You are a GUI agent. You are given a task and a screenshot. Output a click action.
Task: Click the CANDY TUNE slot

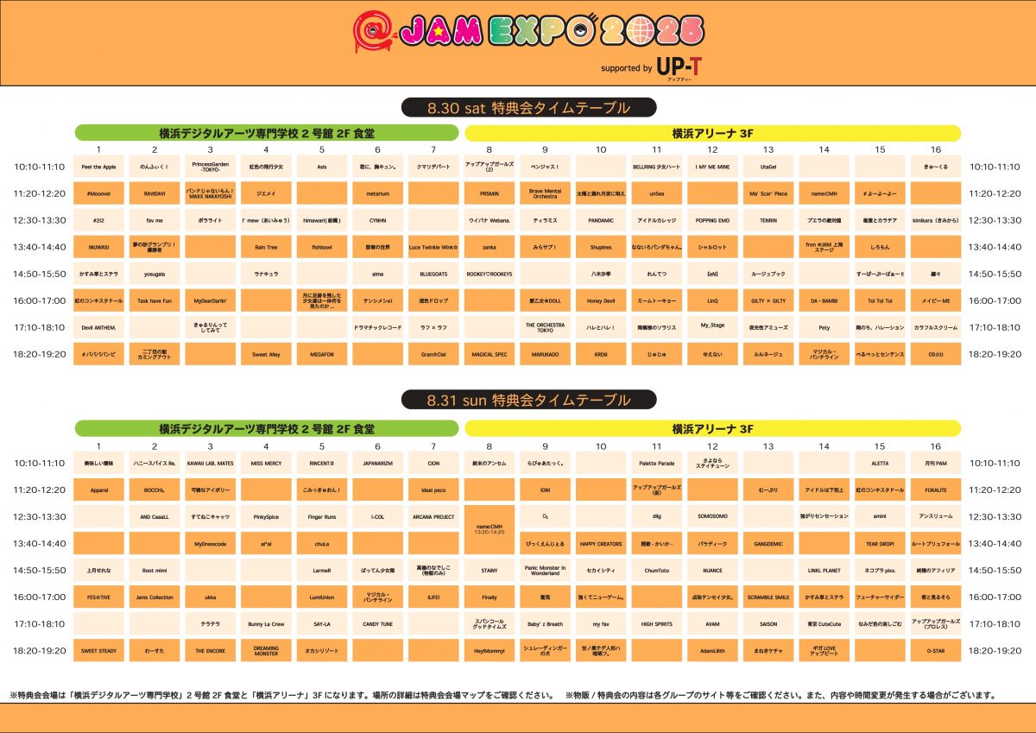click(x=377, y=623)
